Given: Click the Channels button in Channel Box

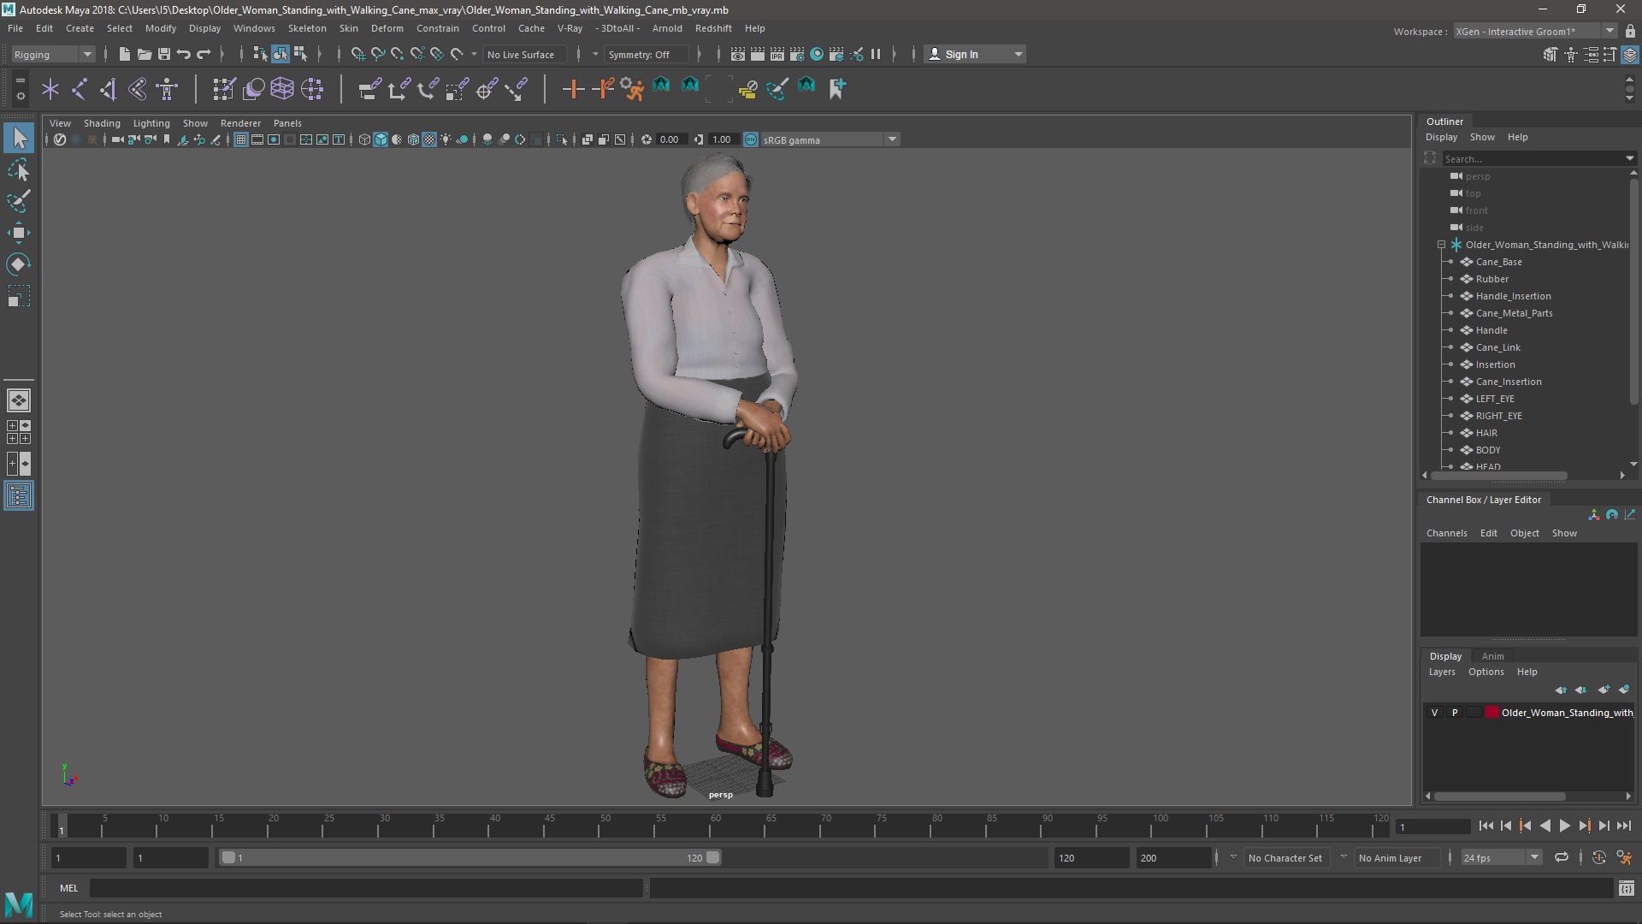Looking at the screenshot, I should 1446,533.
